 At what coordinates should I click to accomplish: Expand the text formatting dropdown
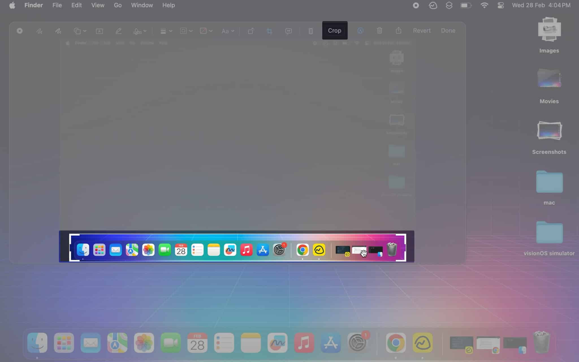pyautogui.click(x=228, y=31)
